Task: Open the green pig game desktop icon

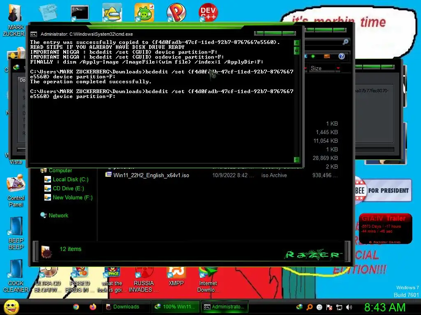Action: (144, 12)
